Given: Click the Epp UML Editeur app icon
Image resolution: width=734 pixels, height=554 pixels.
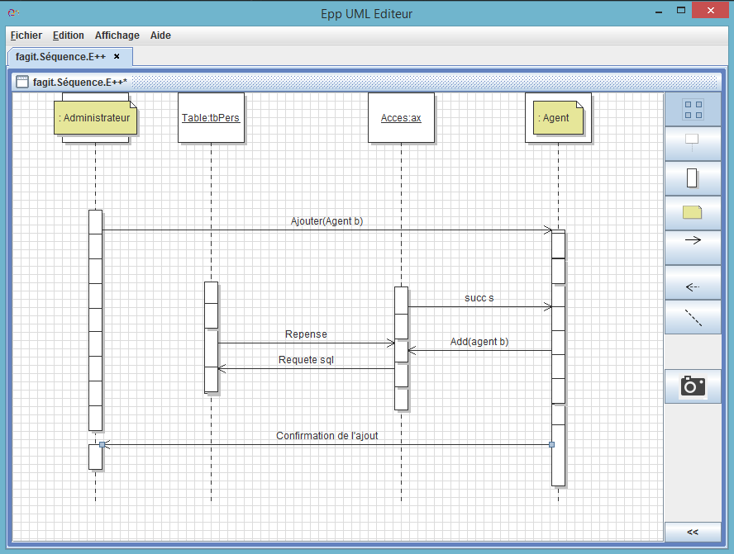Looking at the screenshot, I should tap(13, 12).
